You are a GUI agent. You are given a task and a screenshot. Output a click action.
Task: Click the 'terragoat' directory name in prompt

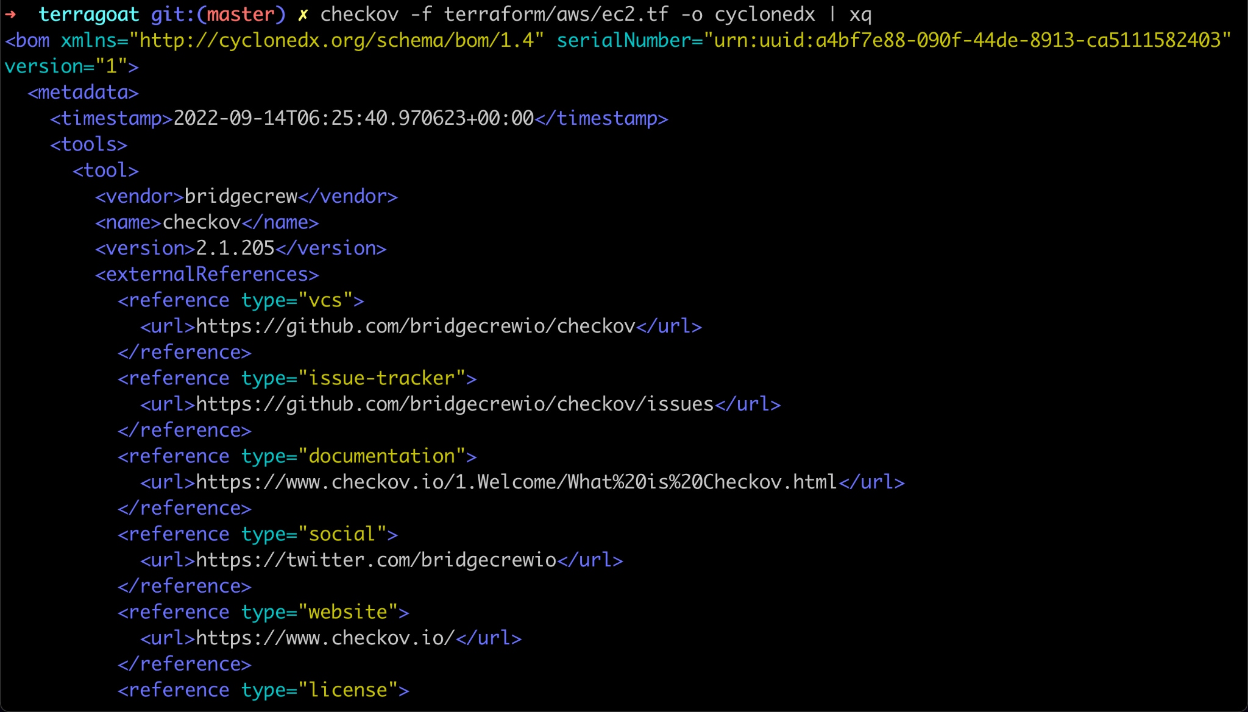click(89, 15)
